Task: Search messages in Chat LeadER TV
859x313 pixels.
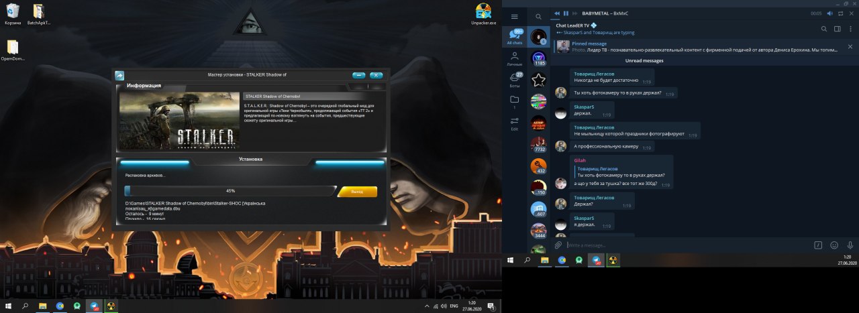Action: 824,29
